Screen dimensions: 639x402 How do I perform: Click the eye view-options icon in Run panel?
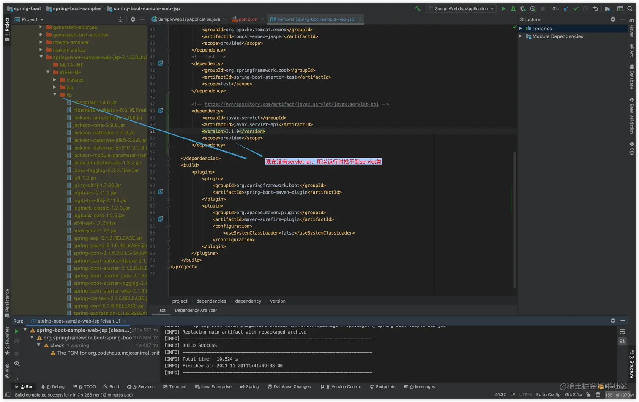(16, 364)
